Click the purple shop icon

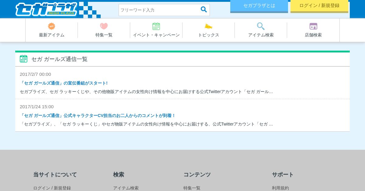click(x=313, y=26)
